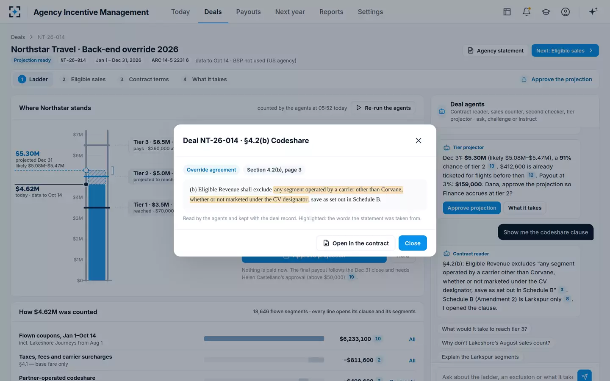Switch to the Deals tab
The height and width of the screenshot is (381, 610).
(213, 12)
